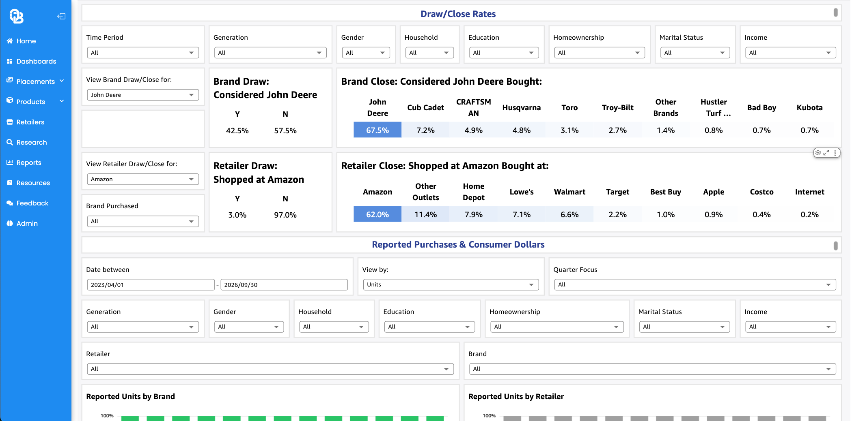Open the top Generation filter dropdown
This screenshot has width=852, height=421.
(x=270, y=53)
